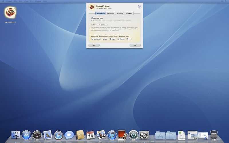
Task: Launch iTunes from the Dock
Action: pos(112,135)
